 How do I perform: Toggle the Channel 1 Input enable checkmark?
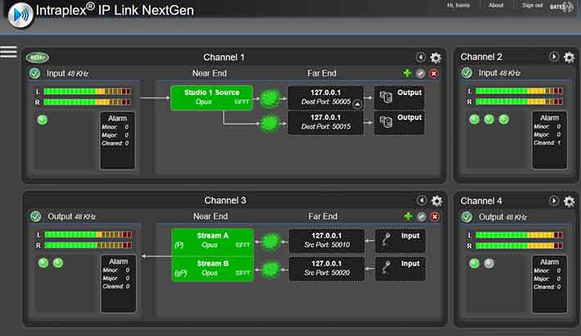(35, 74)
